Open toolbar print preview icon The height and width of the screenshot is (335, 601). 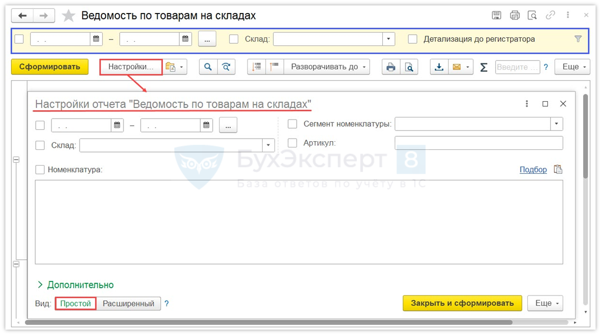409,67
